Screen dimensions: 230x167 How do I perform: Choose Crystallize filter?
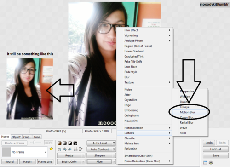(144, 100)
